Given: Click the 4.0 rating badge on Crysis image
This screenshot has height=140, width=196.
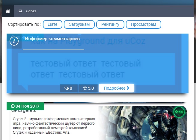Looking at the screenshot, I should tap(179, 112).
